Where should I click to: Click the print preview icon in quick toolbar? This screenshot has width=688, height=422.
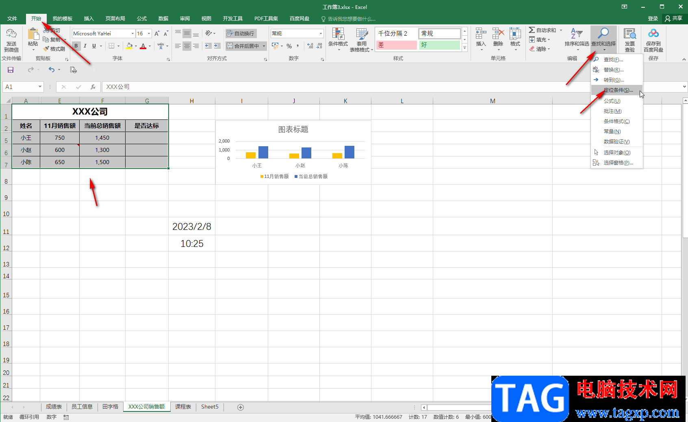(73, 70)
